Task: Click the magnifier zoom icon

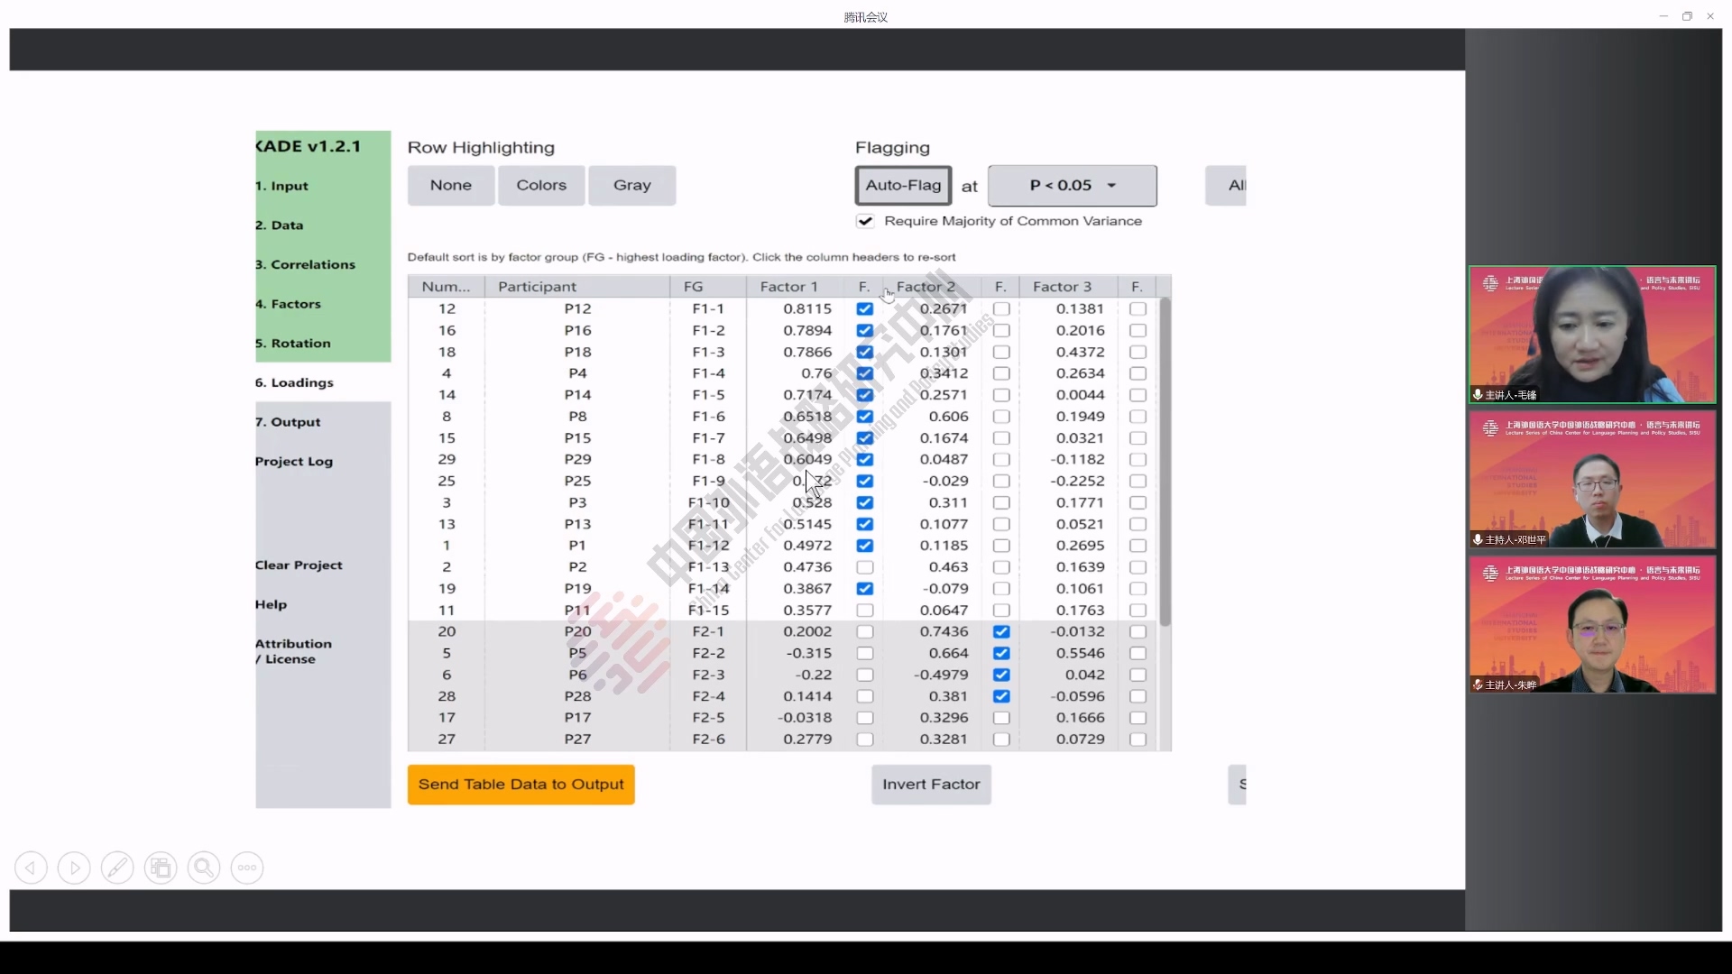Action: [x=204, y=868]
